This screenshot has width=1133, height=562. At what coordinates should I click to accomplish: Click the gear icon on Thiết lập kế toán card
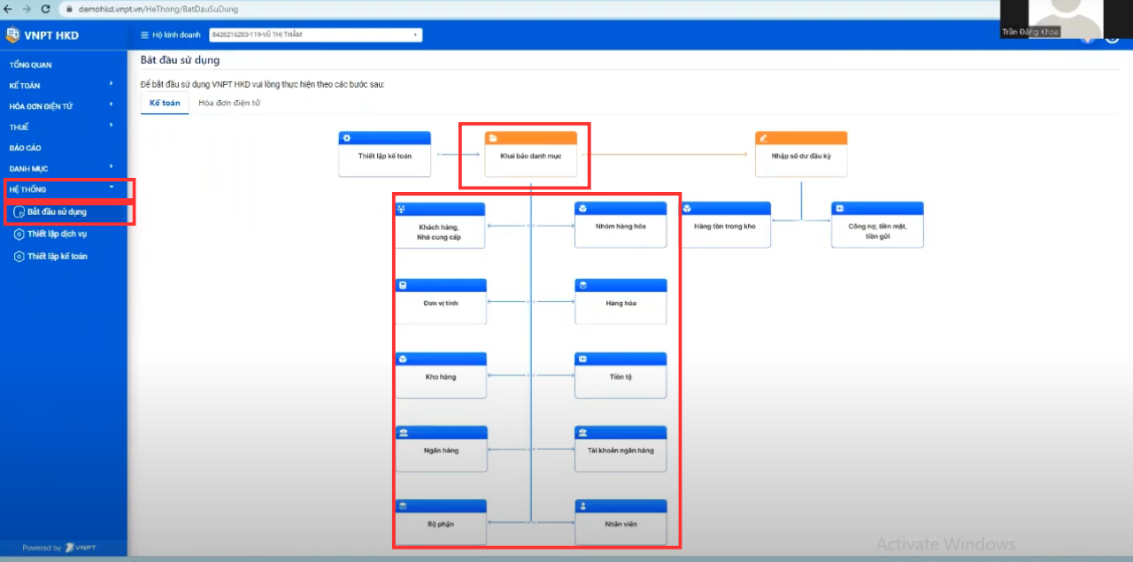347,138
